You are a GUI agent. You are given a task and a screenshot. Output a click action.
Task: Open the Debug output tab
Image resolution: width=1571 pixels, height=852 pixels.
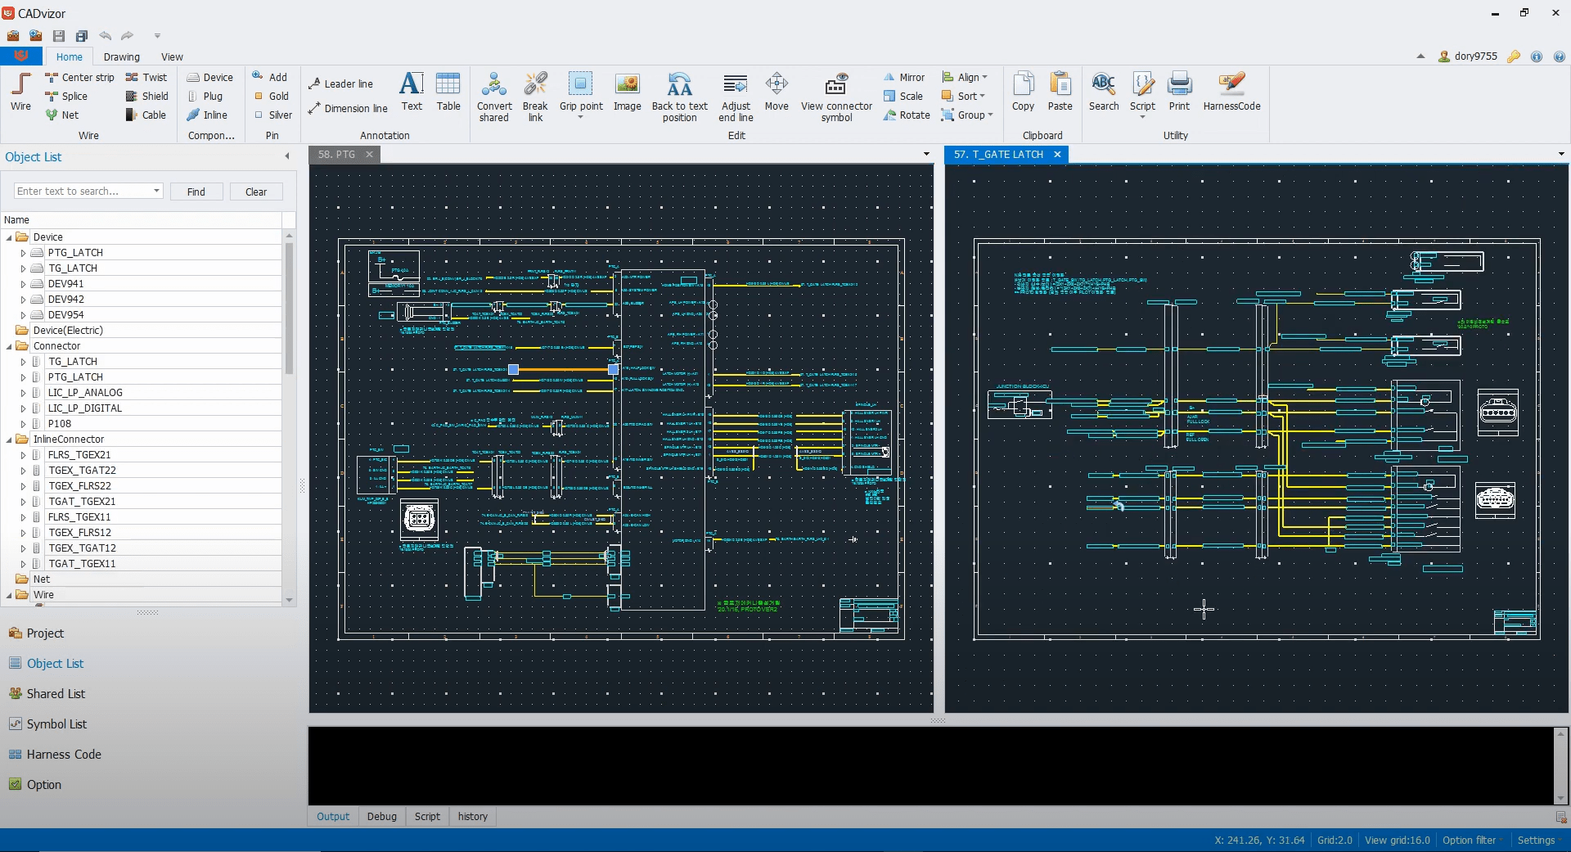pyautogui.click(x=381, y=816)
